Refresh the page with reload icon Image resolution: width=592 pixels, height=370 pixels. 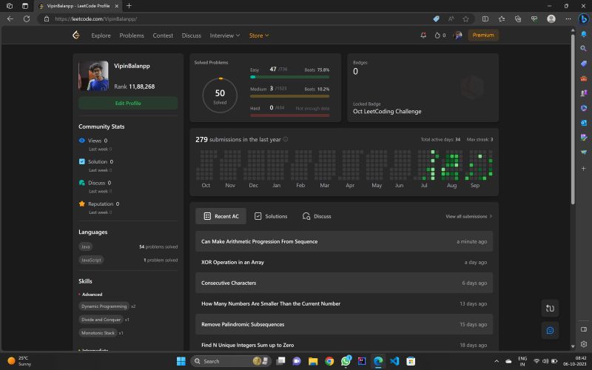tap(27, 18)
